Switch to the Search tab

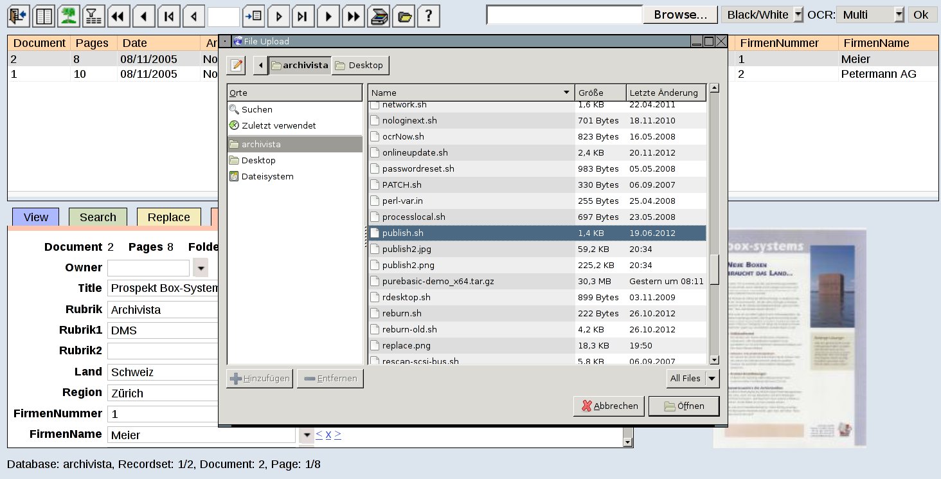(x=98, y=217)
